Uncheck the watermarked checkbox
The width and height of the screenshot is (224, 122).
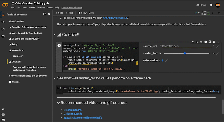(162, 60)
